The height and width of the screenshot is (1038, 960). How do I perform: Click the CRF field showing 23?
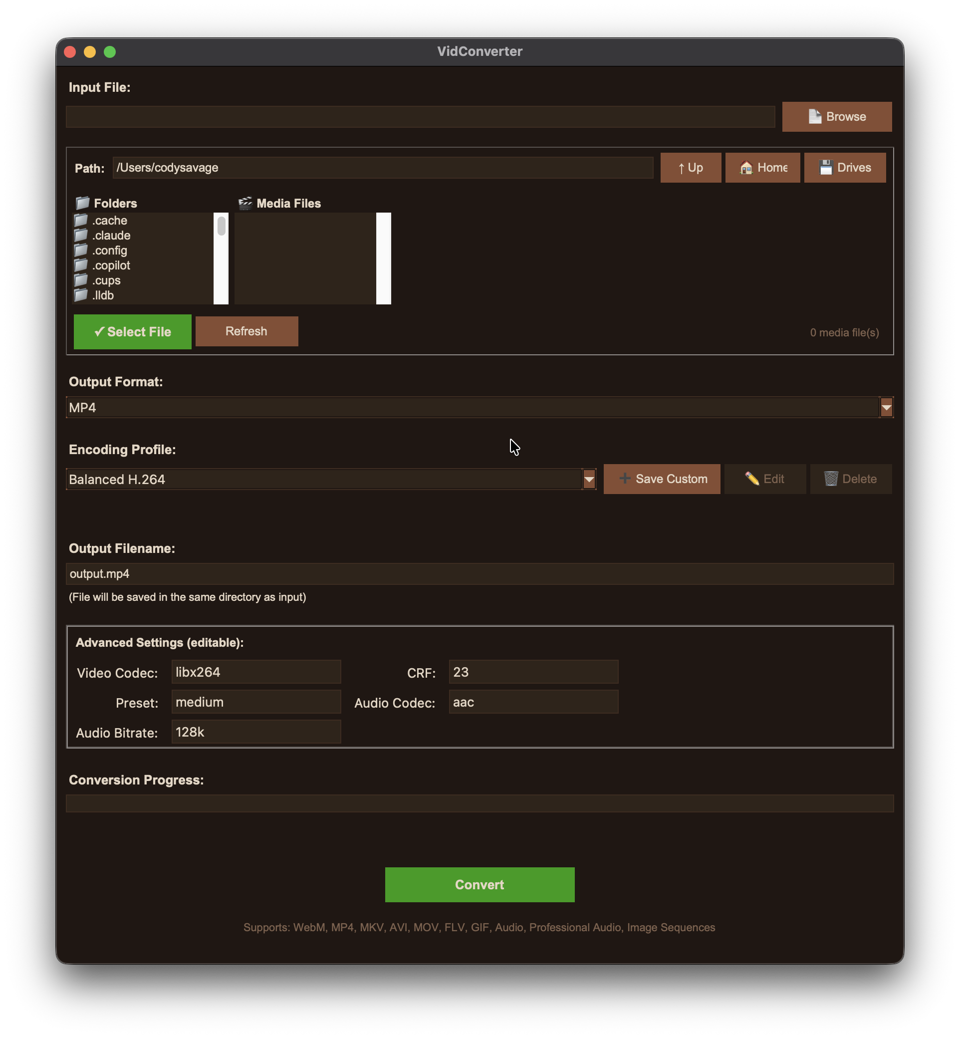pyautogui.click(x=533, y=672)
